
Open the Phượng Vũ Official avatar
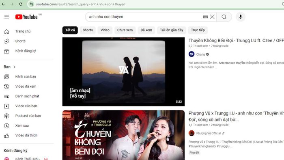click(x=191, y=133)
